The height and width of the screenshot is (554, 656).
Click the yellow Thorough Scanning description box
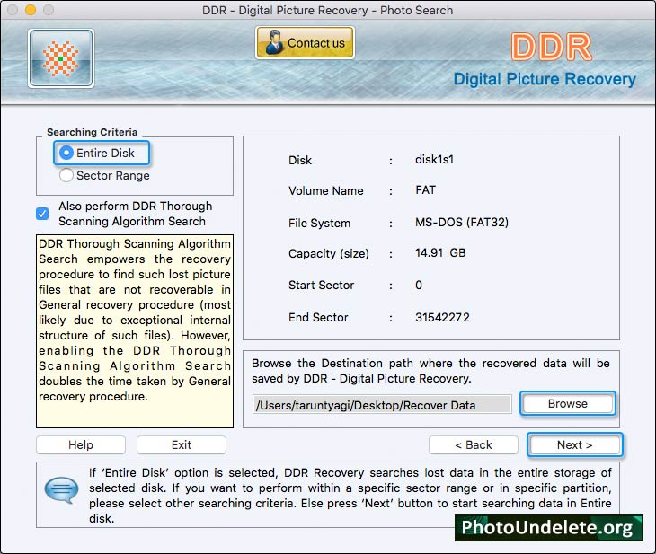coord(135,331)
